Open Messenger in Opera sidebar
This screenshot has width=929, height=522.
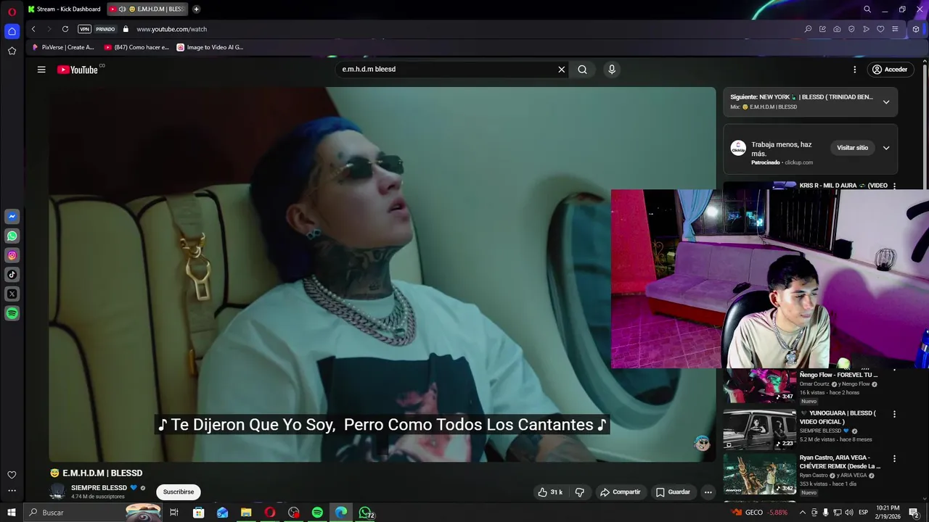click(12, 217)
